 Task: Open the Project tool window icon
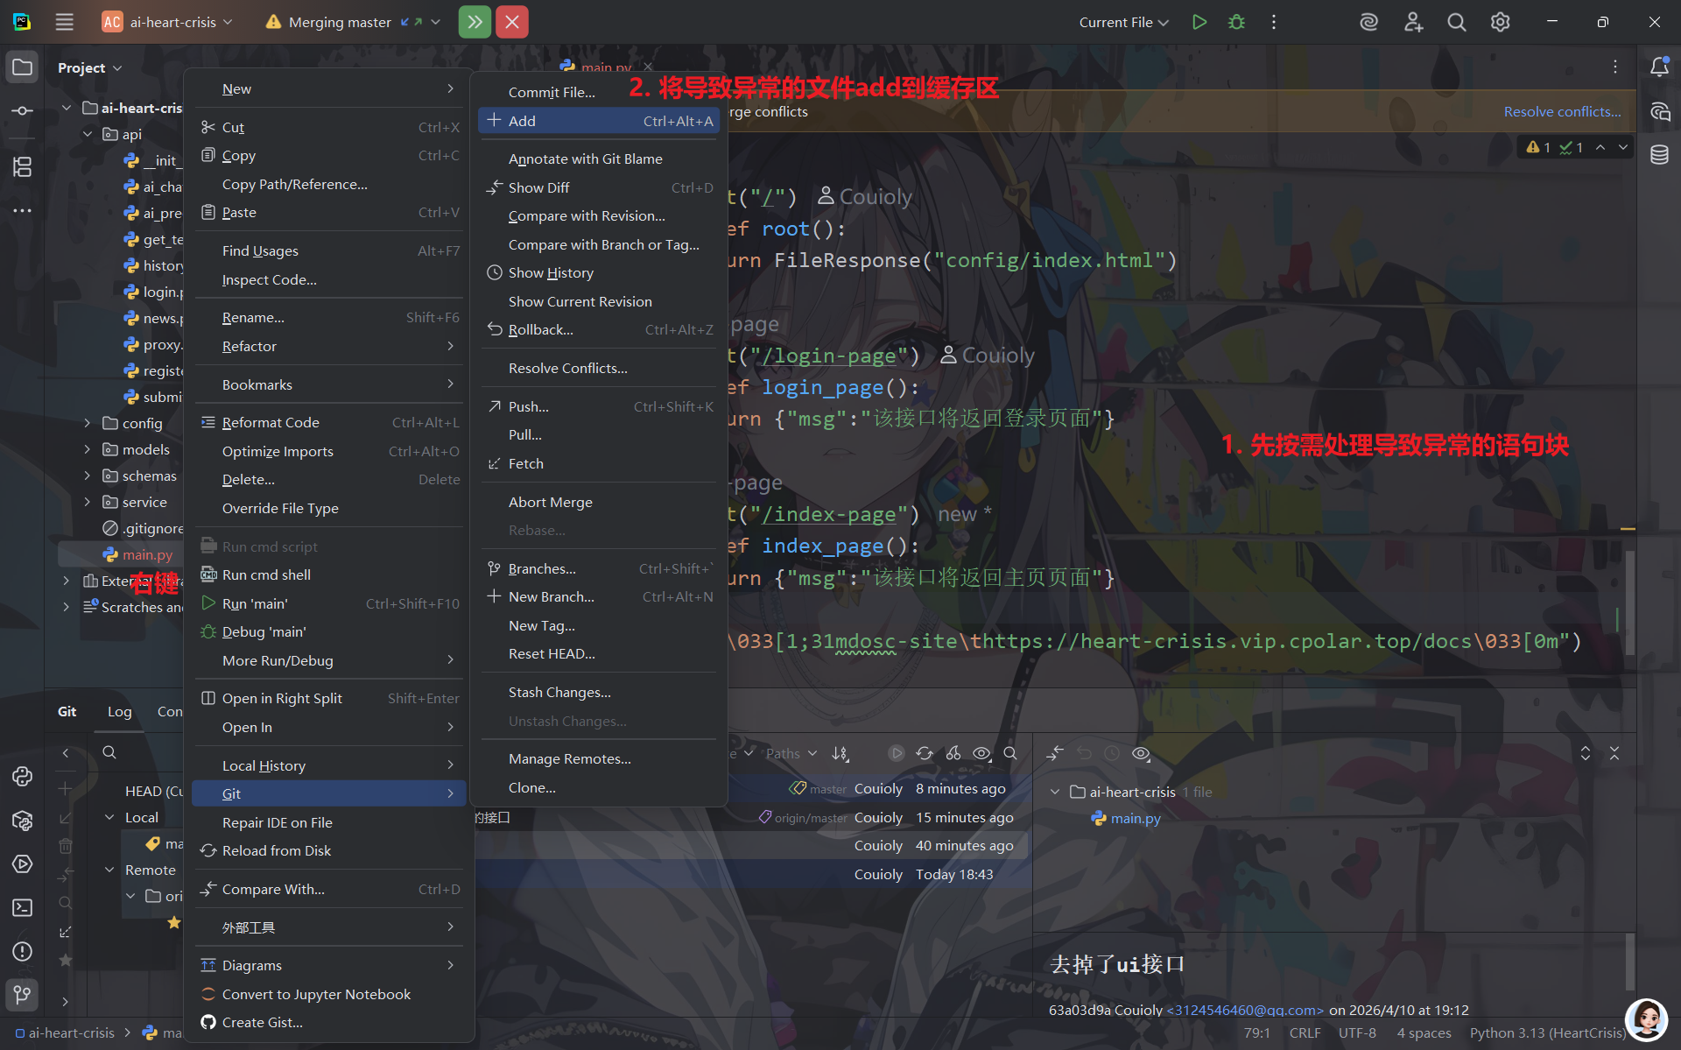23,67
